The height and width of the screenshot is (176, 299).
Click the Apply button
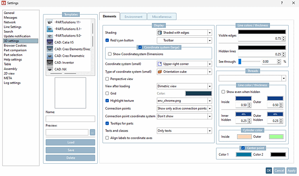(x=291, y=170)
